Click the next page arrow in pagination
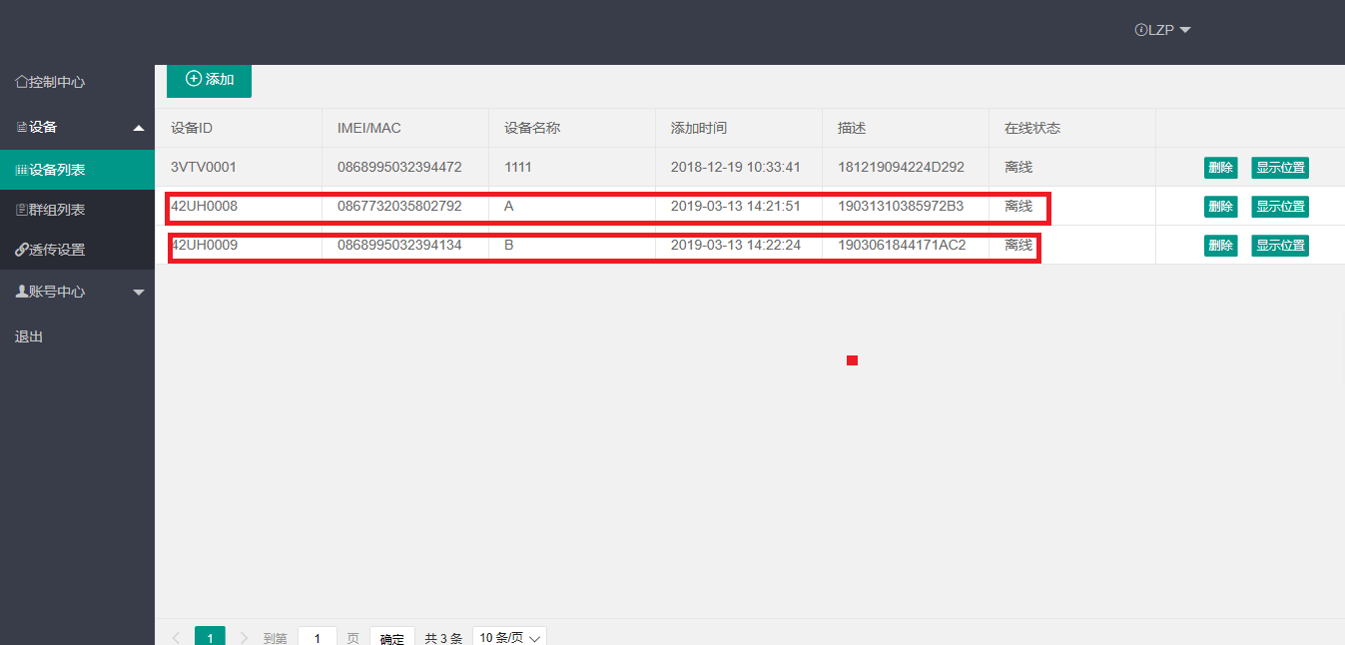The height and width of the screenshot is (645, 1345). 244,637
